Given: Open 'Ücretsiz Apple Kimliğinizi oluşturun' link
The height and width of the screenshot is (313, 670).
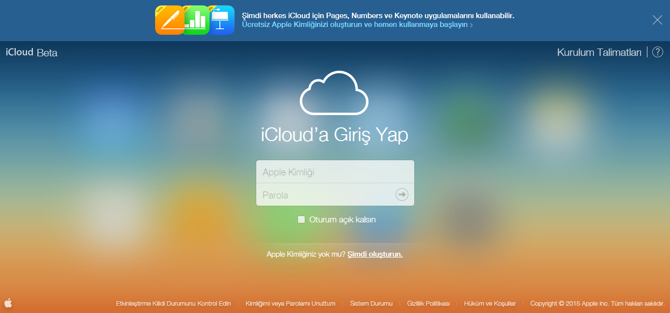Looking at the screenshot, I should (357, 24).
